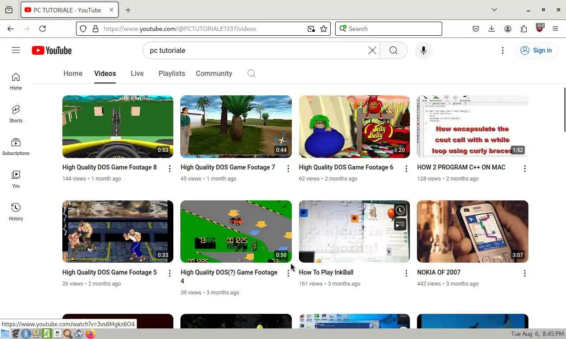Screen dimensions: 566x339
Task: Select the PC TUTORIALE - YouTube browser tab
Action: pyautogui.click(x=69, y=10)
